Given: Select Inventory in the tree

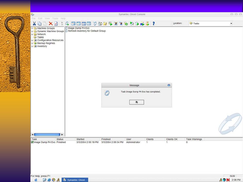Looking at the screenshot, I should pos(42,46).
